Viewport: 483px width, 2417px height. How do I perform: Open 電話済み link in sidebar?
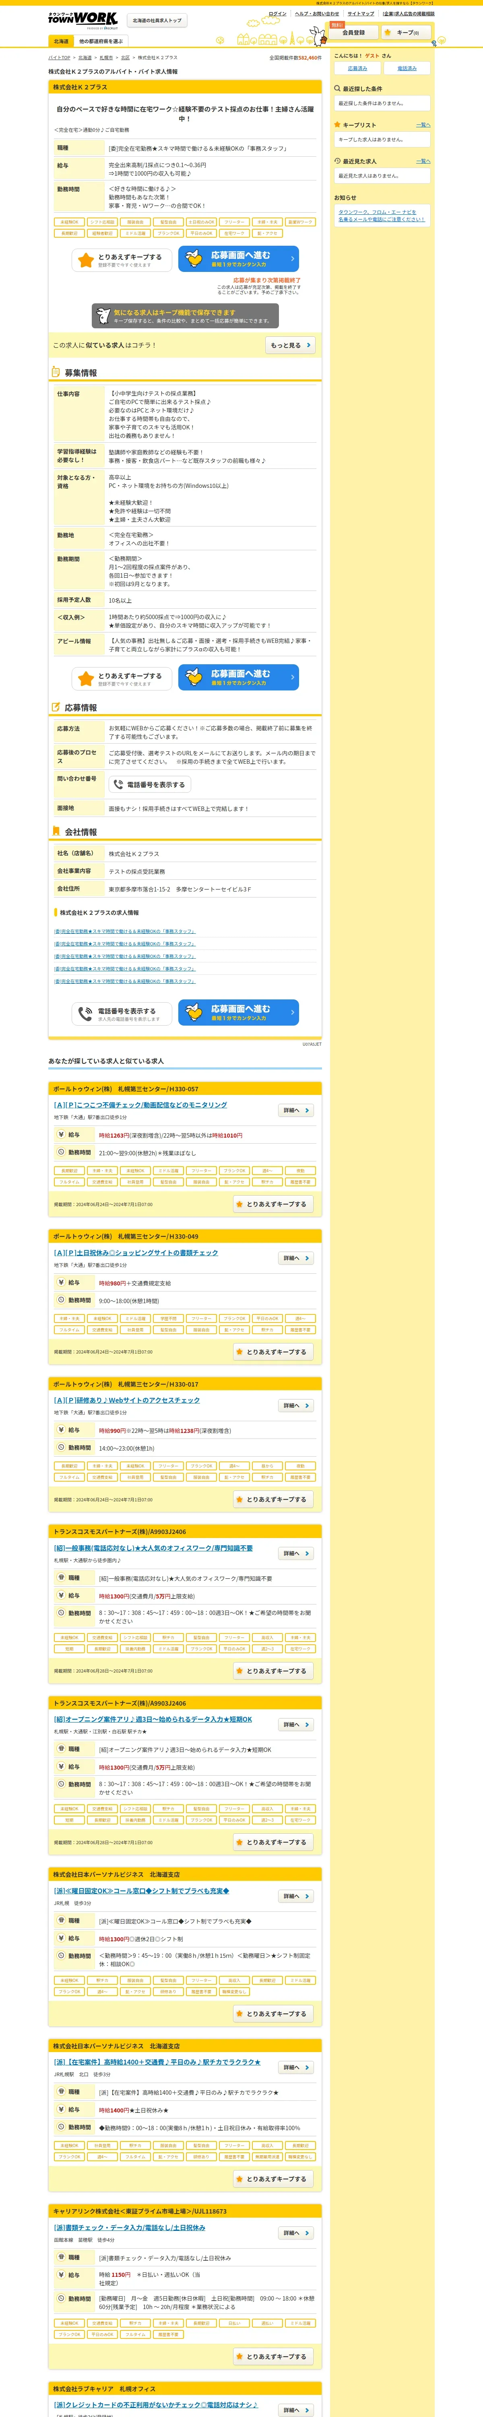pyautogui.click(x=407, y=68)
